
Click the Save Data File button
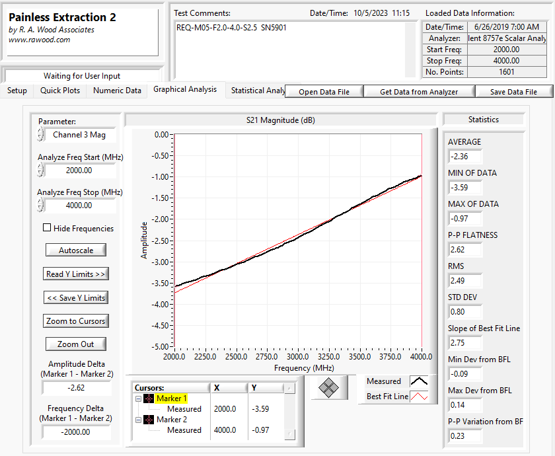pyautogui.click(x=513, y=92)
